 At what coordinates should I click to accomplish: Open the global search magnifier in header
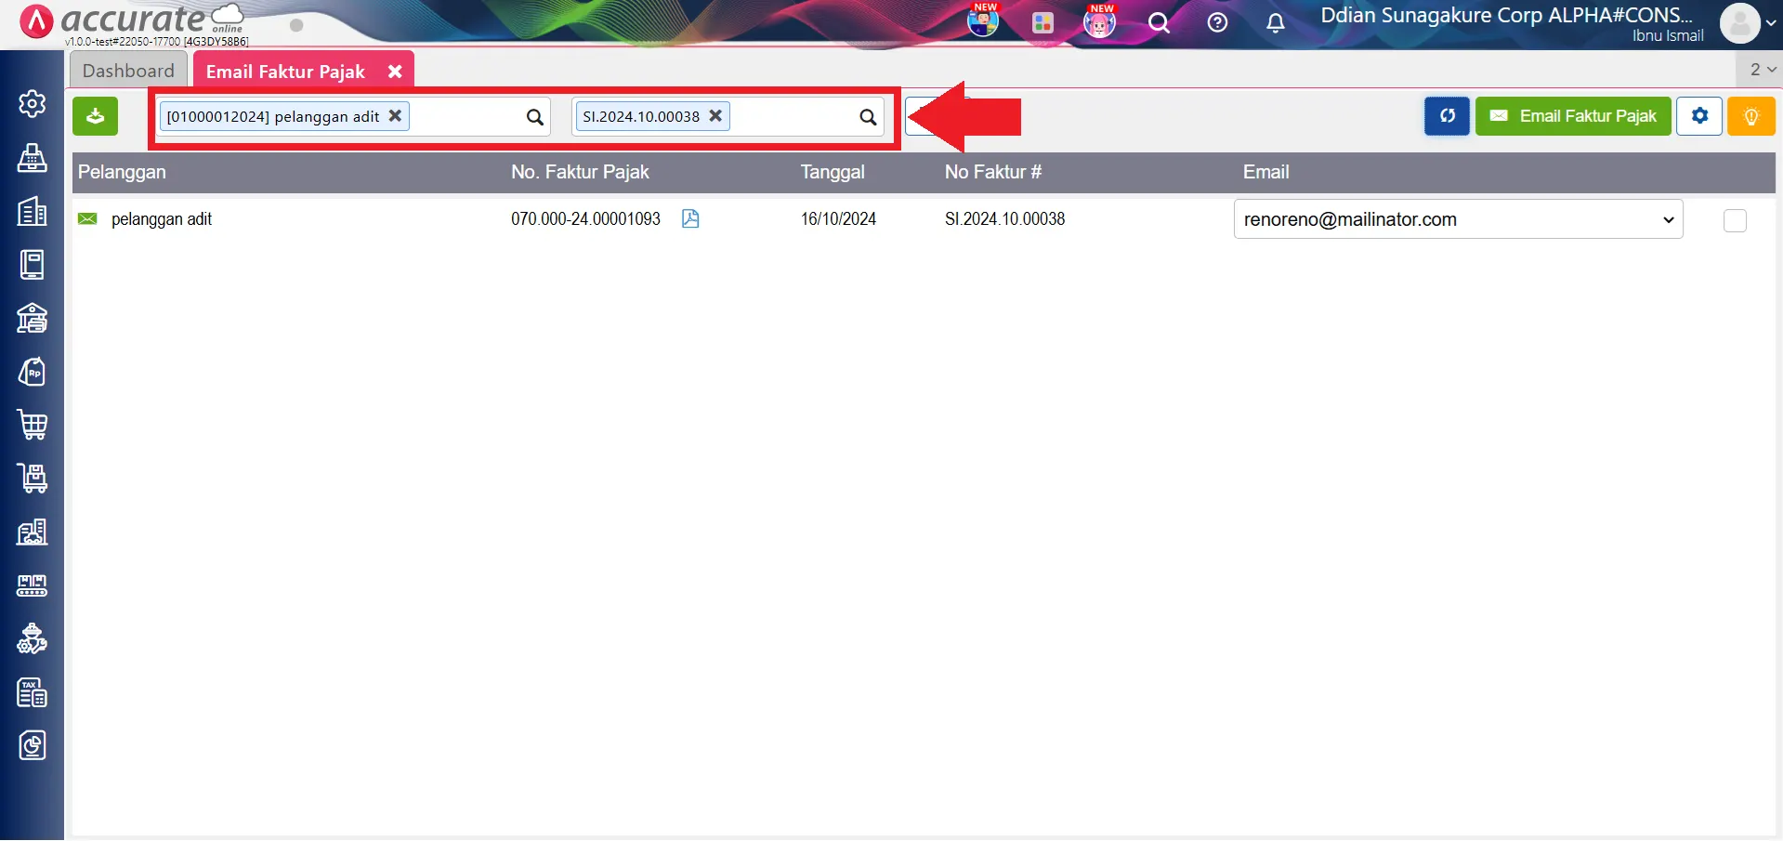click(x=1159, y=22)
